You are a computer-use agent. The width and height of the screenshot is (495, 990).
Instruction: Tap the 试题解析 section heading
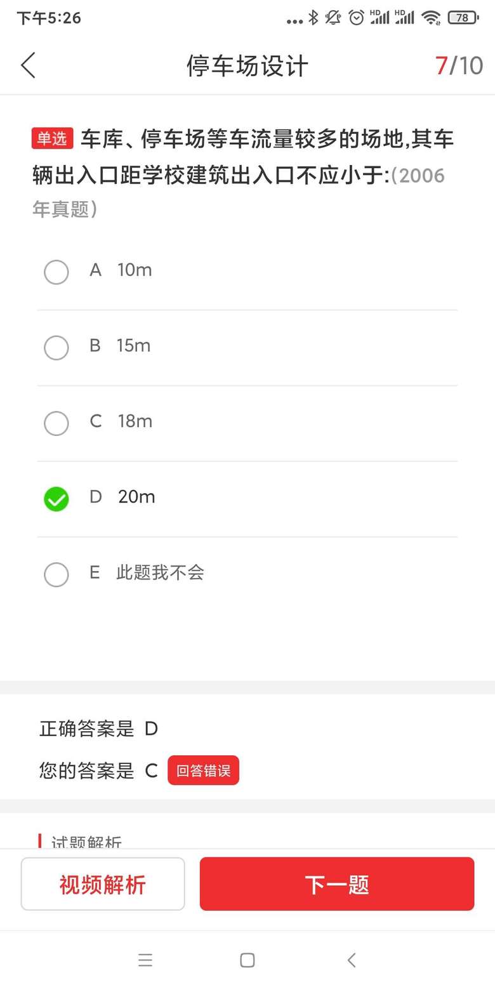(x=86, y=843)
